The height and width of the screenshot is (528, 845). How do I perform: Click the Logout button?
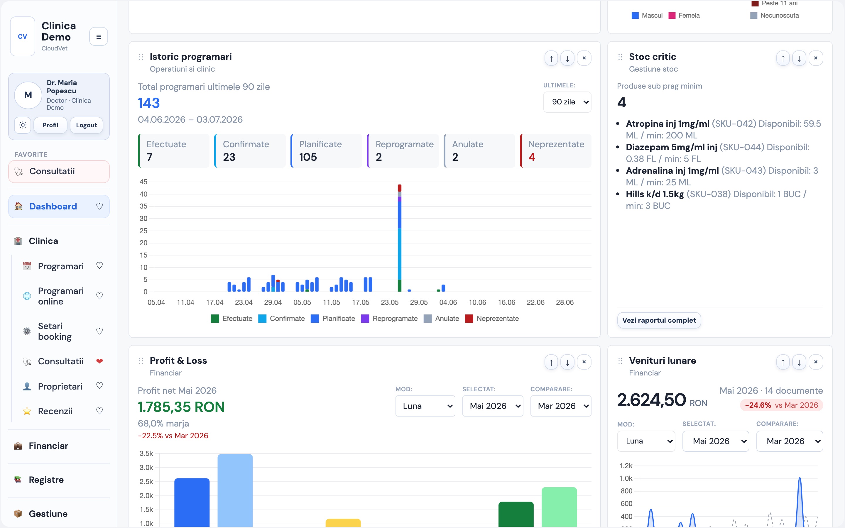[86, 125]
